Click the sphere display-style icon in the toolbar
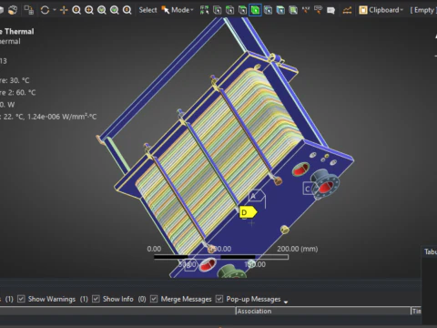This screenshot has width=437, height=328. click(x=13, y=10)
